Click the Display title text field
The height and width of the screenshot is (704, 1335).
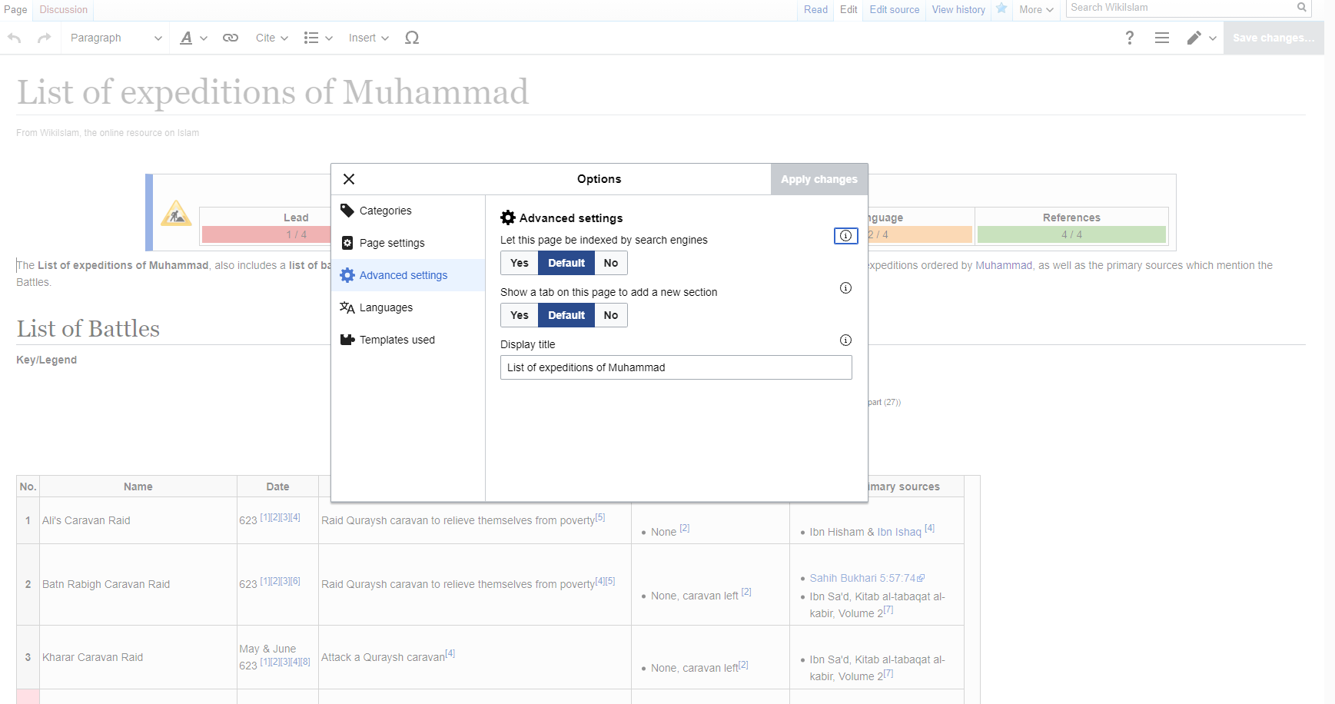(x=676, y=367)
